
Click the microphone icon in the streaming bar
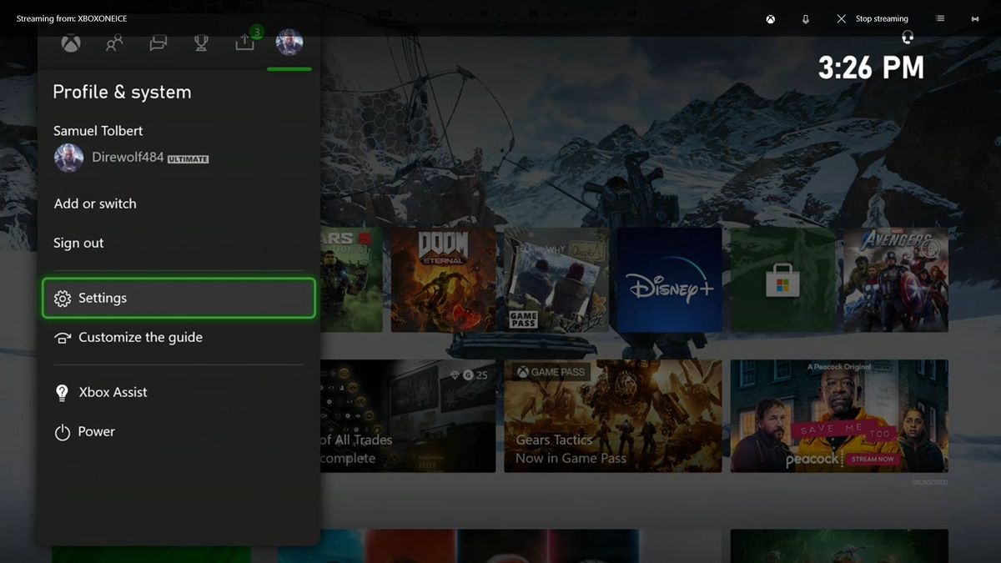[805, 18]
